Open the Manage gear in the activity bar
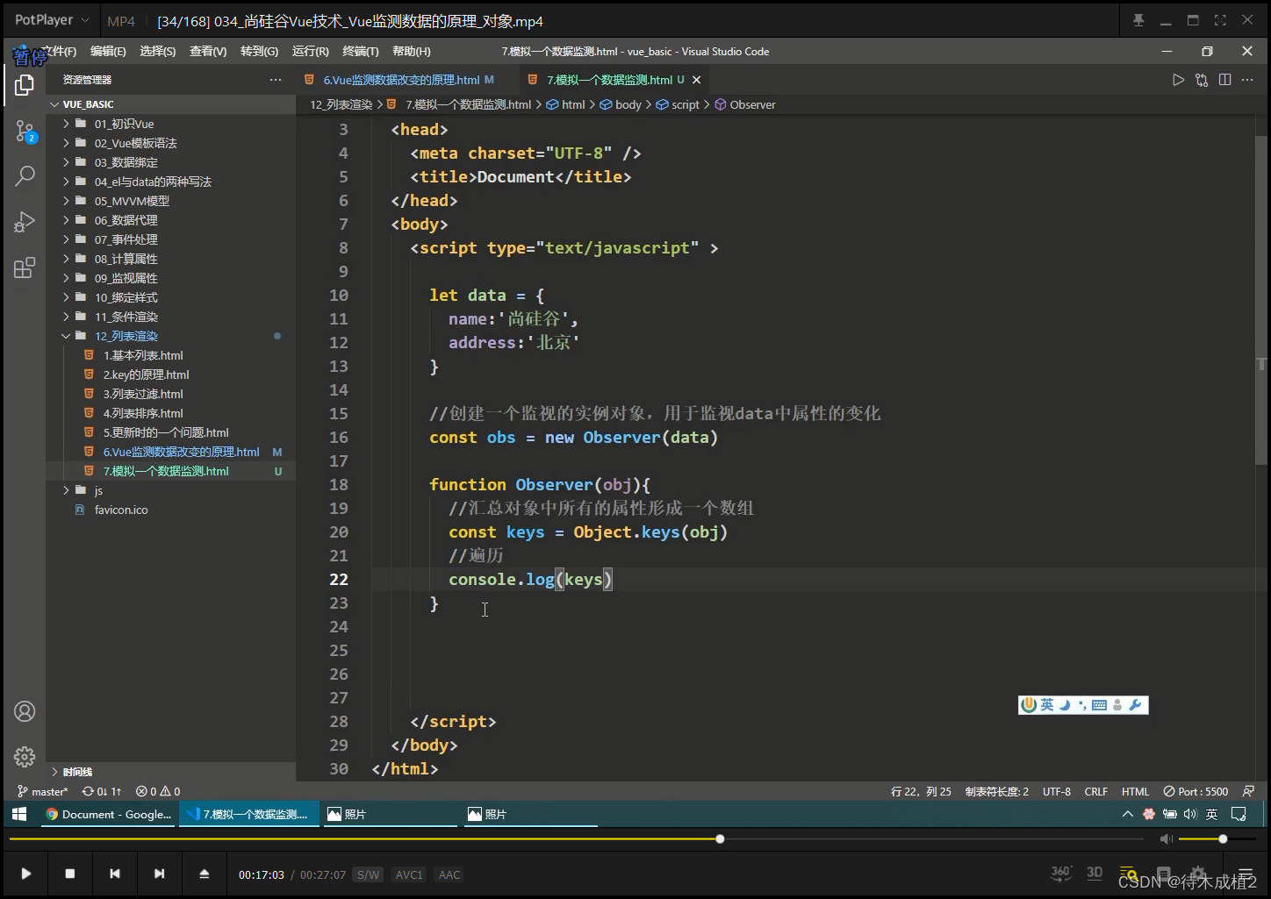 point(25,756)
